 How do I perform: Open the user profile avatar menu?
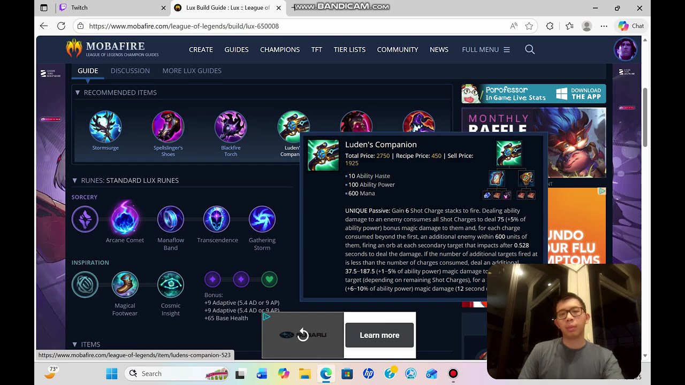point(625,49)
